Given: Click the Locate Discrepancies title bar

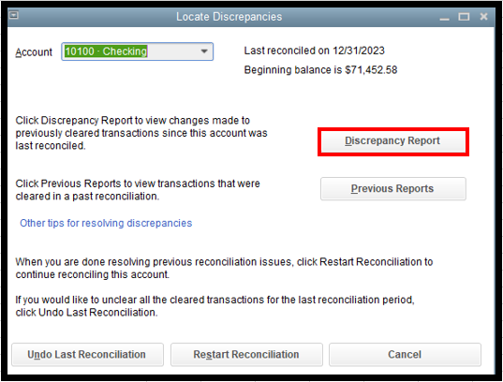Looking at the screenshot, I should [x=229, y=17].
